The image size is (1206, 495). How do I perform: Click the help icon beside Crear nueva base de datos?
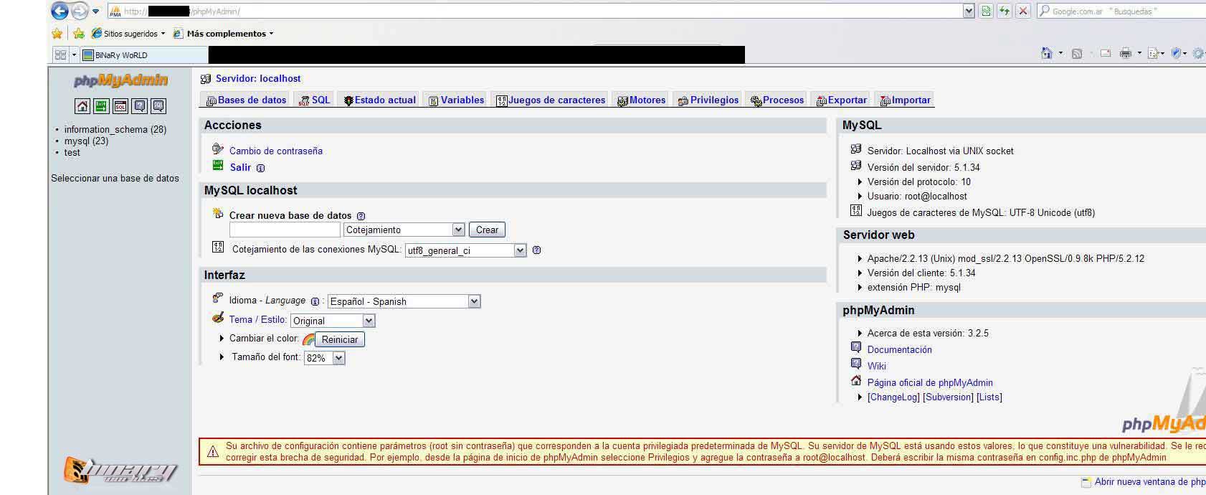[361, 216]
